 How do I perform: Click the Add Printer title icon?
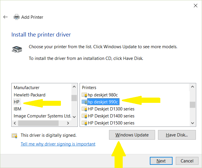(17, 17)
